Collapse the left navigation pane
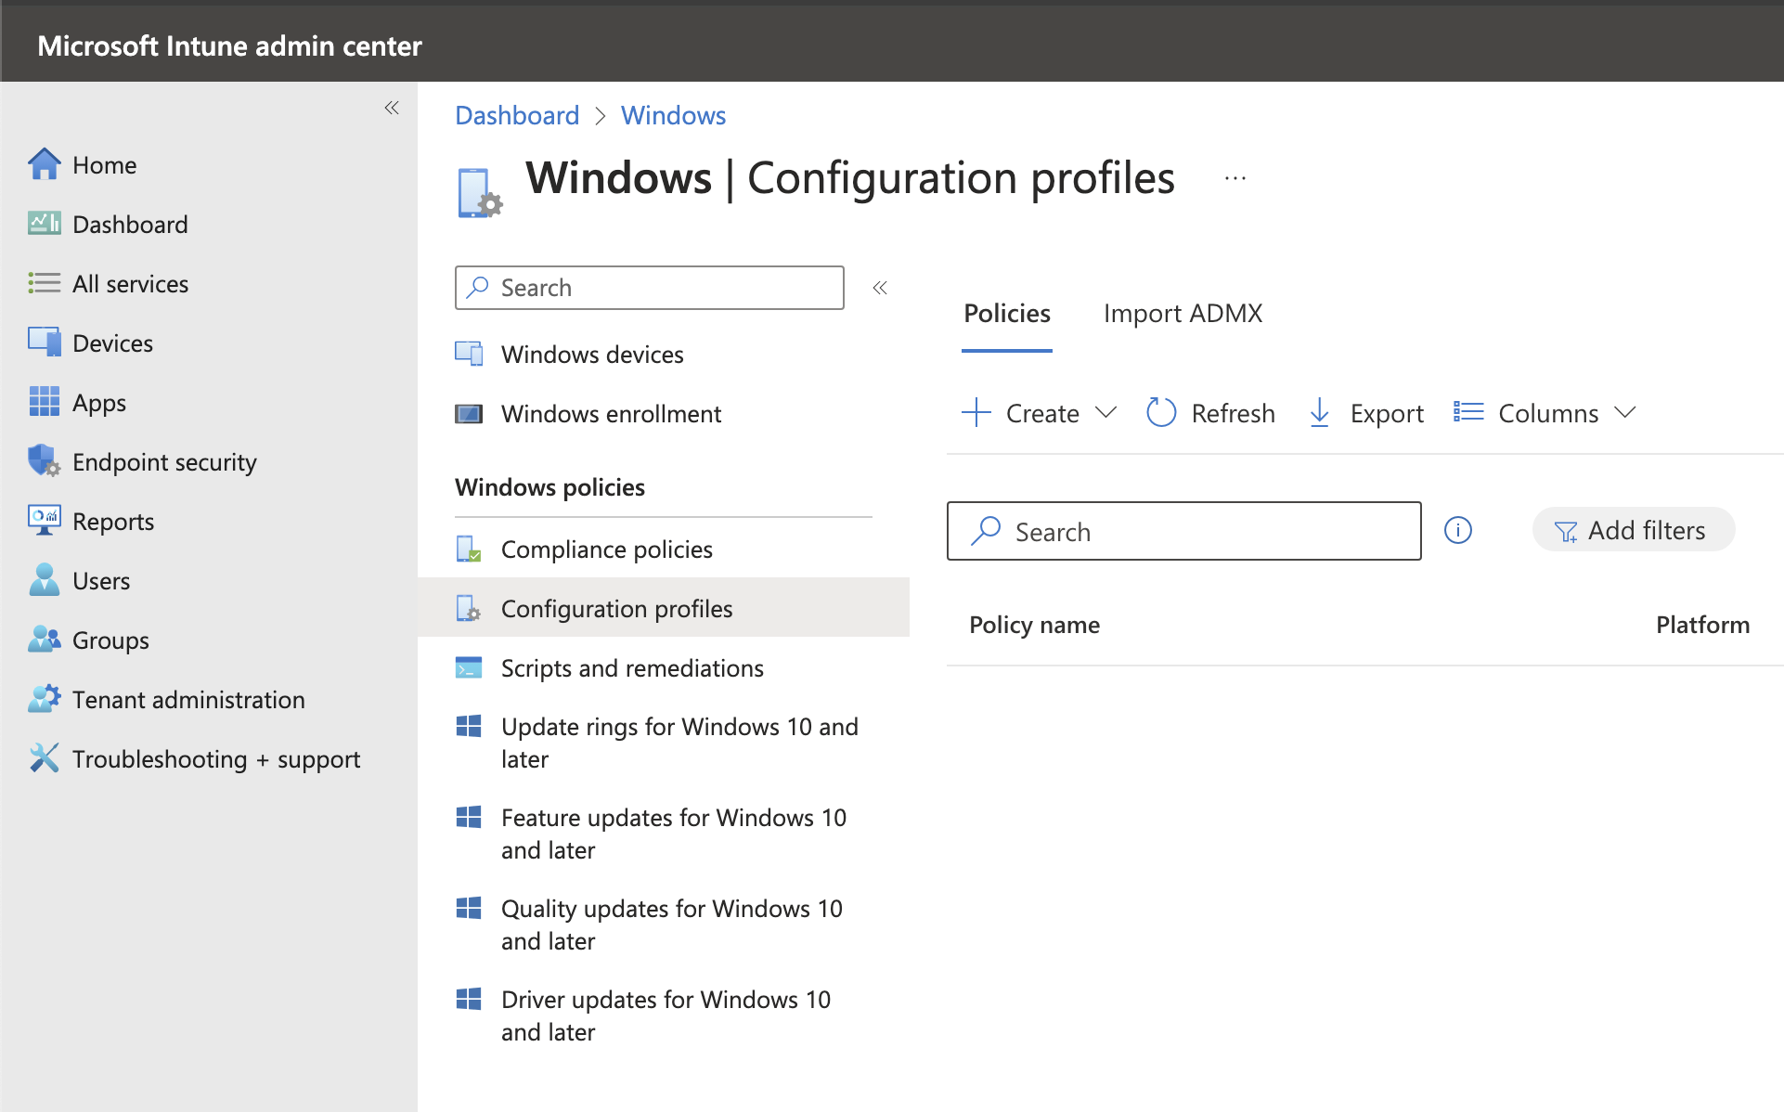This screenshot has width=1784, height=1112. 391,108
